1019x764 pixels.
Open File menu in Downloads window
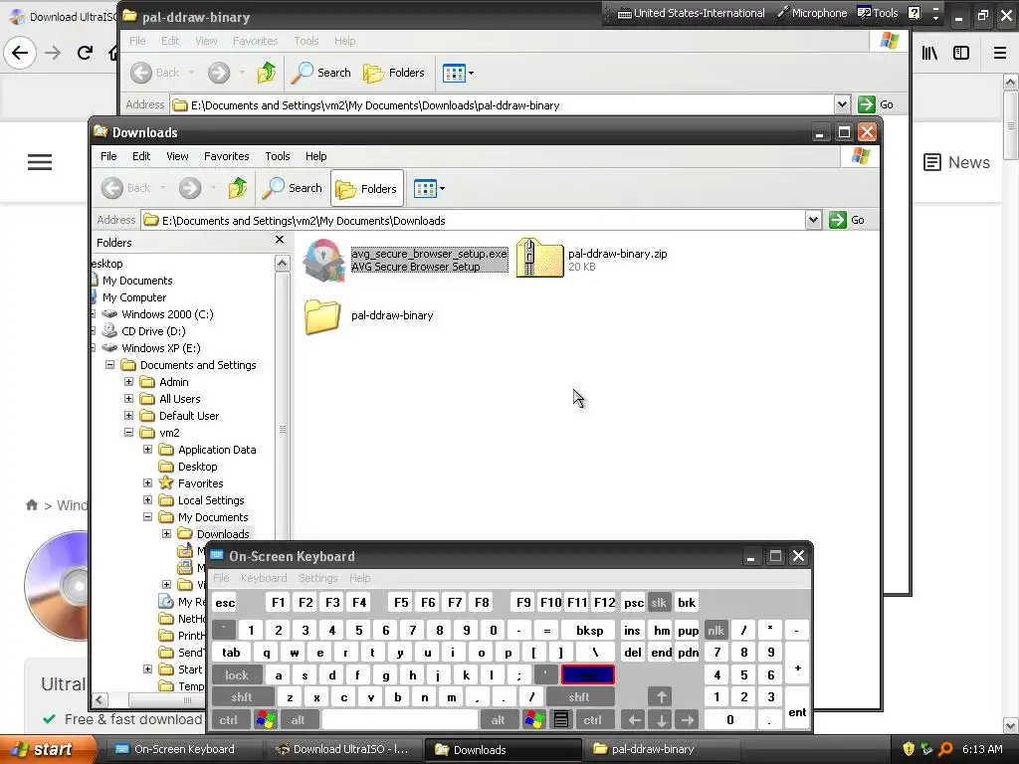tap(108, 156)
